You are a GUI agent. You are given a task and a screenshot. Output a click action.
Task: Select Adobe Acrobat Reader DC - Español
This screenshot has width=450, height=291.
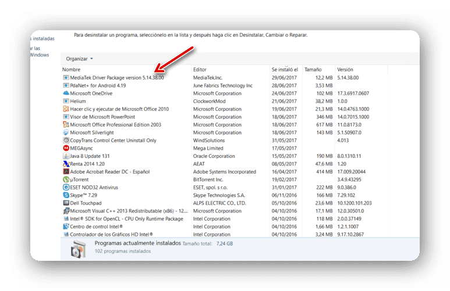click(x=110, y=171)
